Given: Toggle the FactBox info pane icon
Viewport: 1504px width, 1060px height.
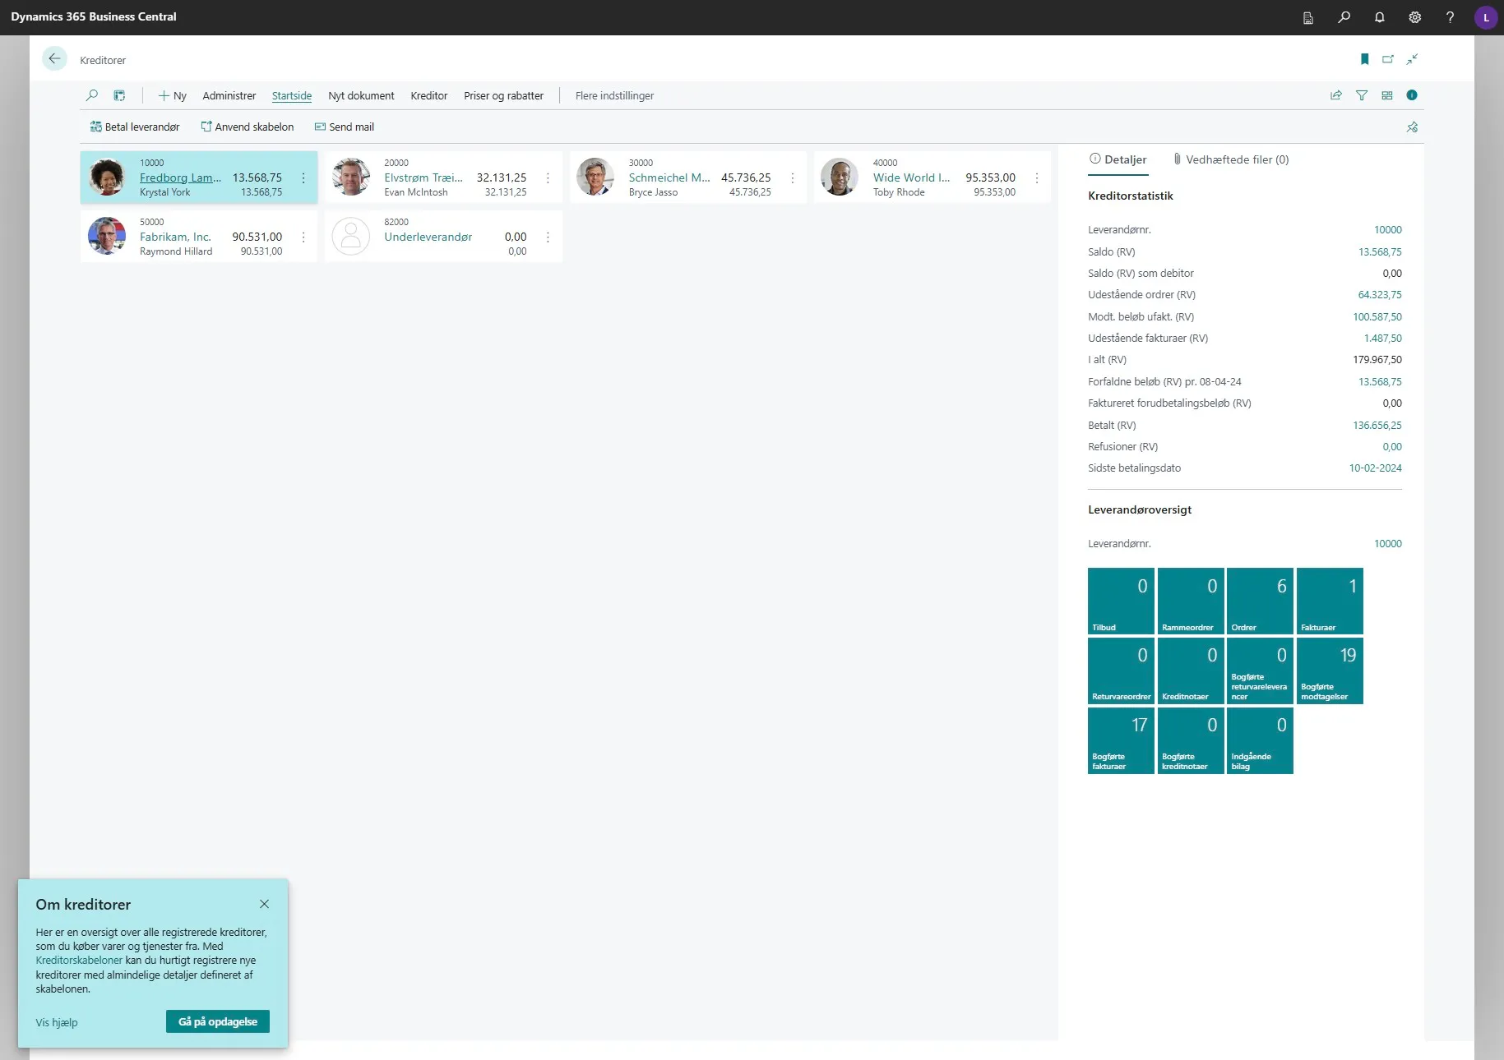Looking at the screenshot, I should (1412, 95).
